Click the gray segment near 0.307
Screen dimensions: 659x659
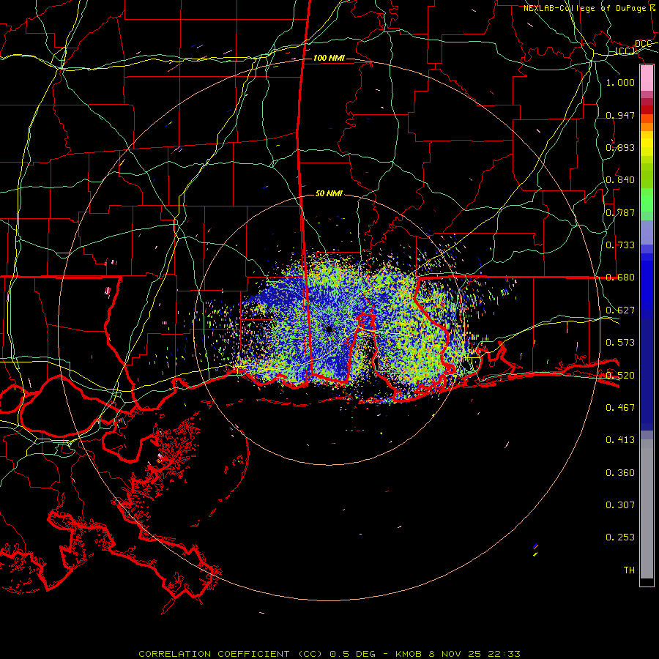(x=647, y=509)
